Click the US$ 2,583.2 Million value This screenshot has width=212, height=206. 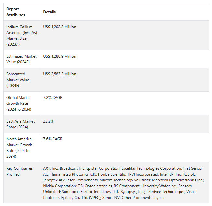coord(60,74)
